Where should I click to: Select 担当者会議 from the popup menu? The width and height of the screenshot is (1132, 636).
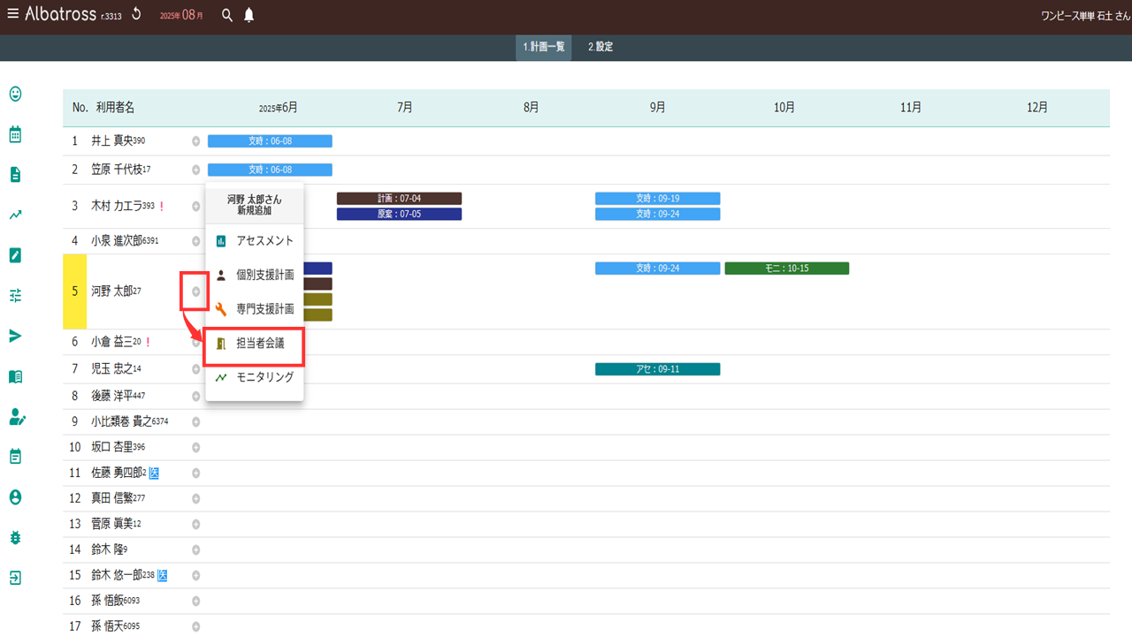coord(260,344)
